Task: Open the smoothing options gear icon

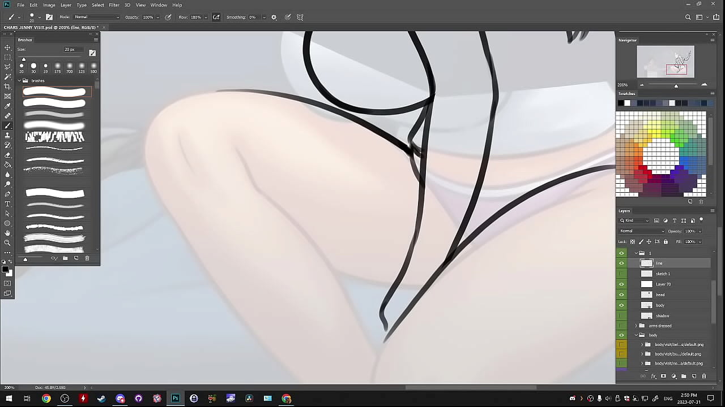Action: (x=274, y=18)
